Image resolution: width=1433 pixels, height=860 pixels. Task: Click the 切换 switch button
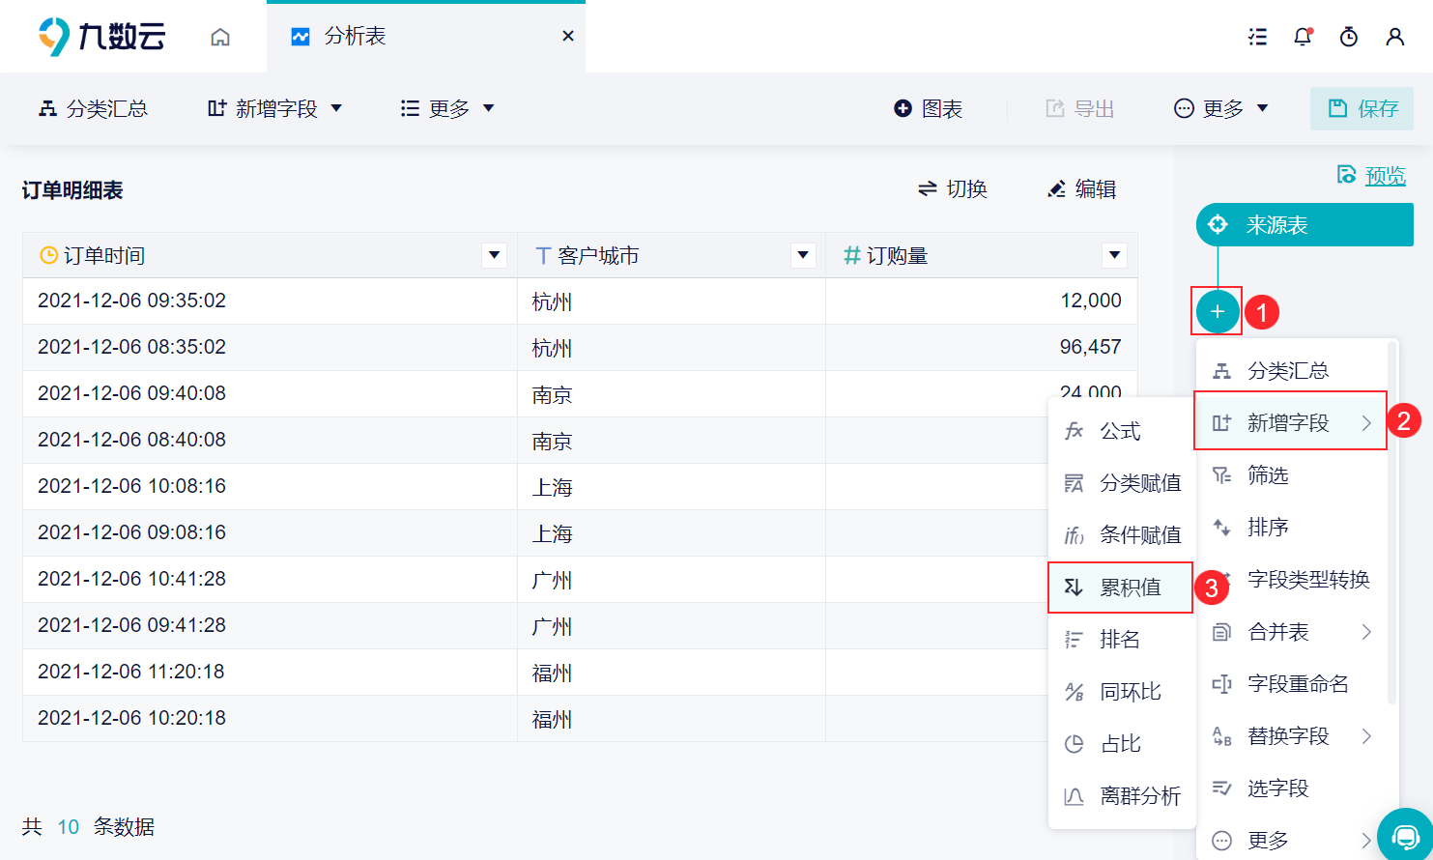[x=953, y=189]
